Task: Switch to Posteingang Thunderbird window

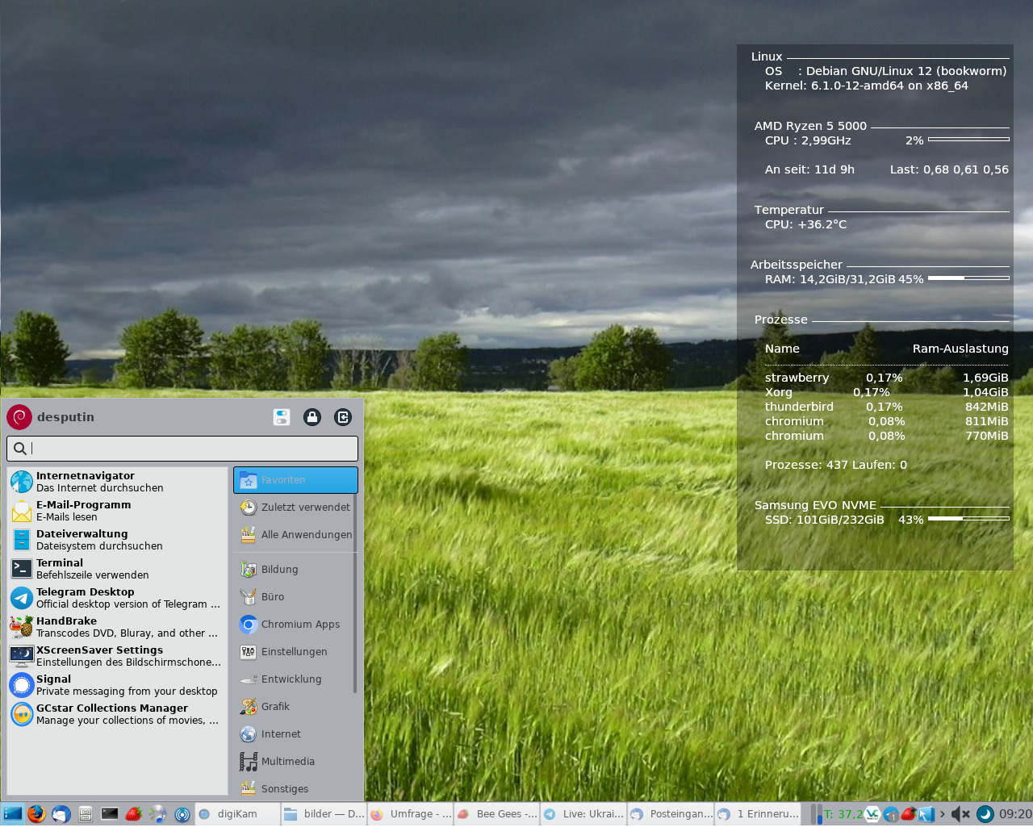Action: (671, 814)
